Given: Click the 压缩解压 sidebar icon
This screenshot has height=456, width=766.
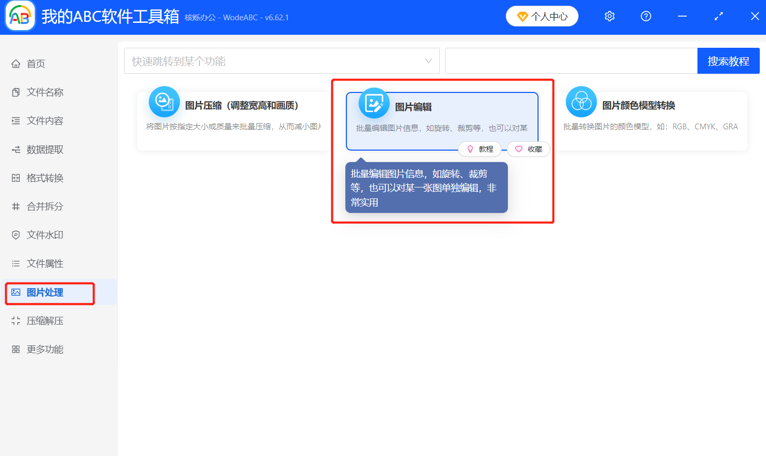Looking at the screenshot, I should click(16, 320).
